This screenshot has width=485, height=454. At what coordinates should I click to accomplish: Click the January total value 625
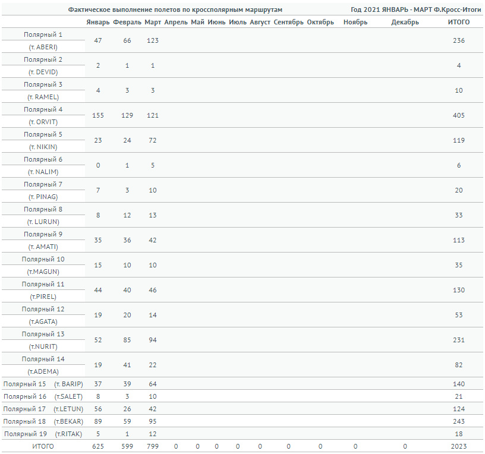tap(97, 447)
